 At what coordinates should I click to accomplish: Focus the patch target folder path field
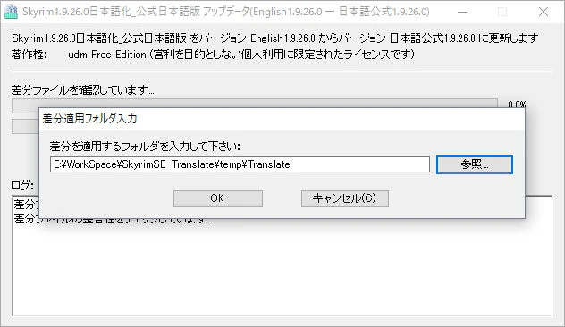coord(240,164)
